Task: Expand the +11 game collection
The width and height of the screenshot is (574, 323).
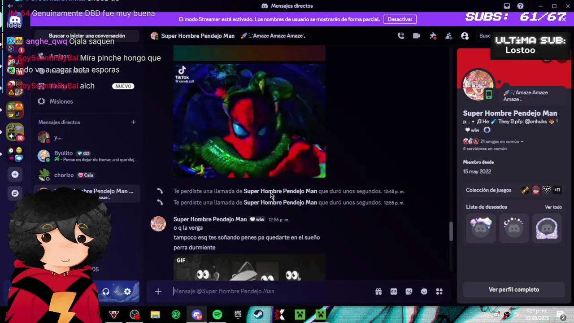Action: pyautogui.click(x=557, y=190)
